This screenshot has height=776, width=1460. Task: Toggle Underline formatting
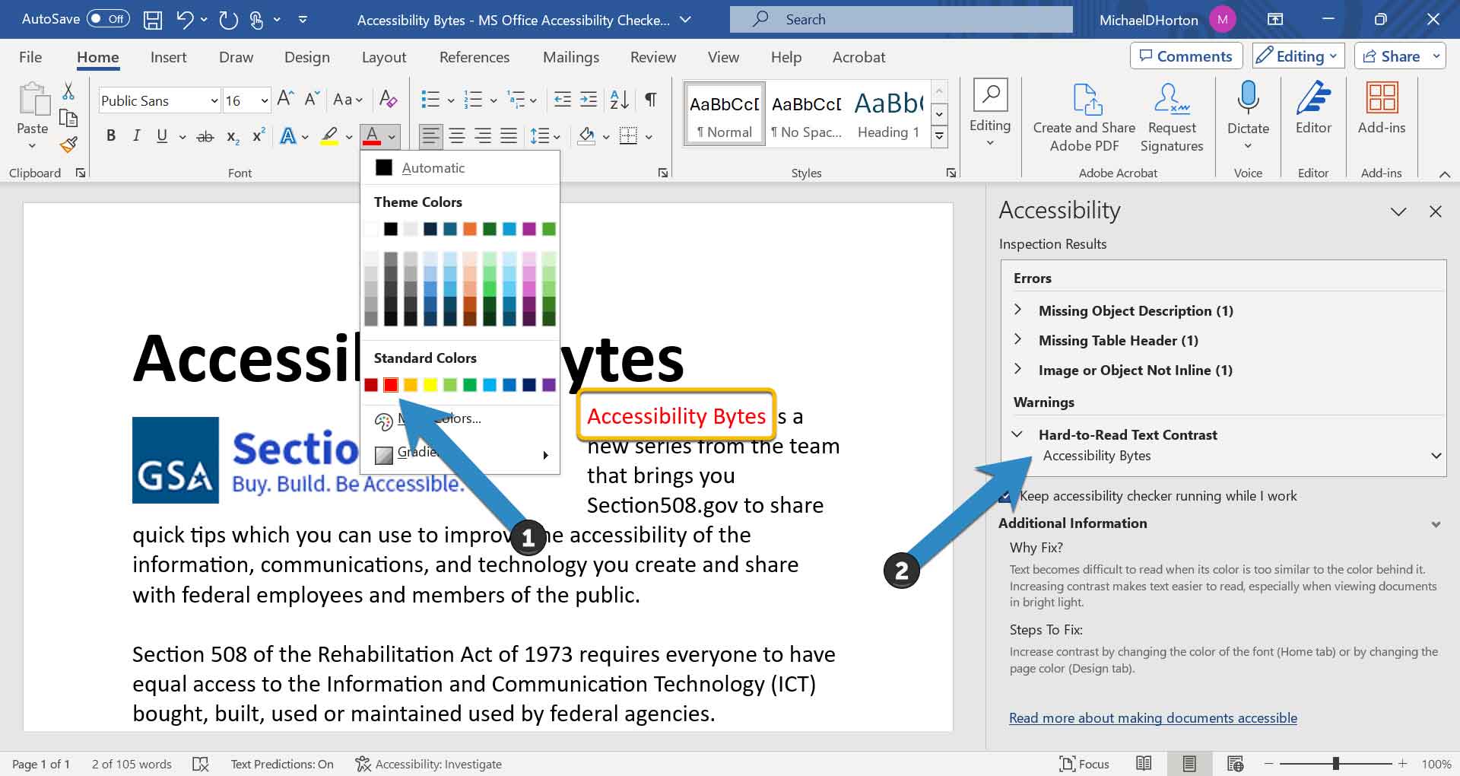pyautogui.click(x=162, y=136)
